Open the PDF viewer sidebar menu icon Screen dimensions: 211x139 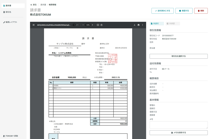tap(34, 25)
